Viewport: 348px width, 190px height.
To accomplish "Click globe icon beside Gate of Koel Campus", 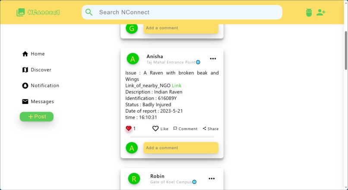I will (x=194, y=182).
